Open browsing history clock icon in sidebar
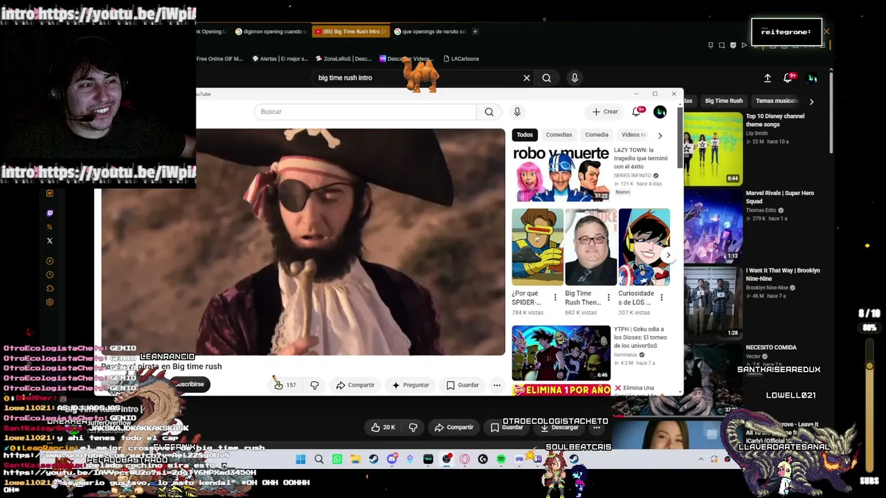This screenshot has width=886, height=498. (49, 275)
